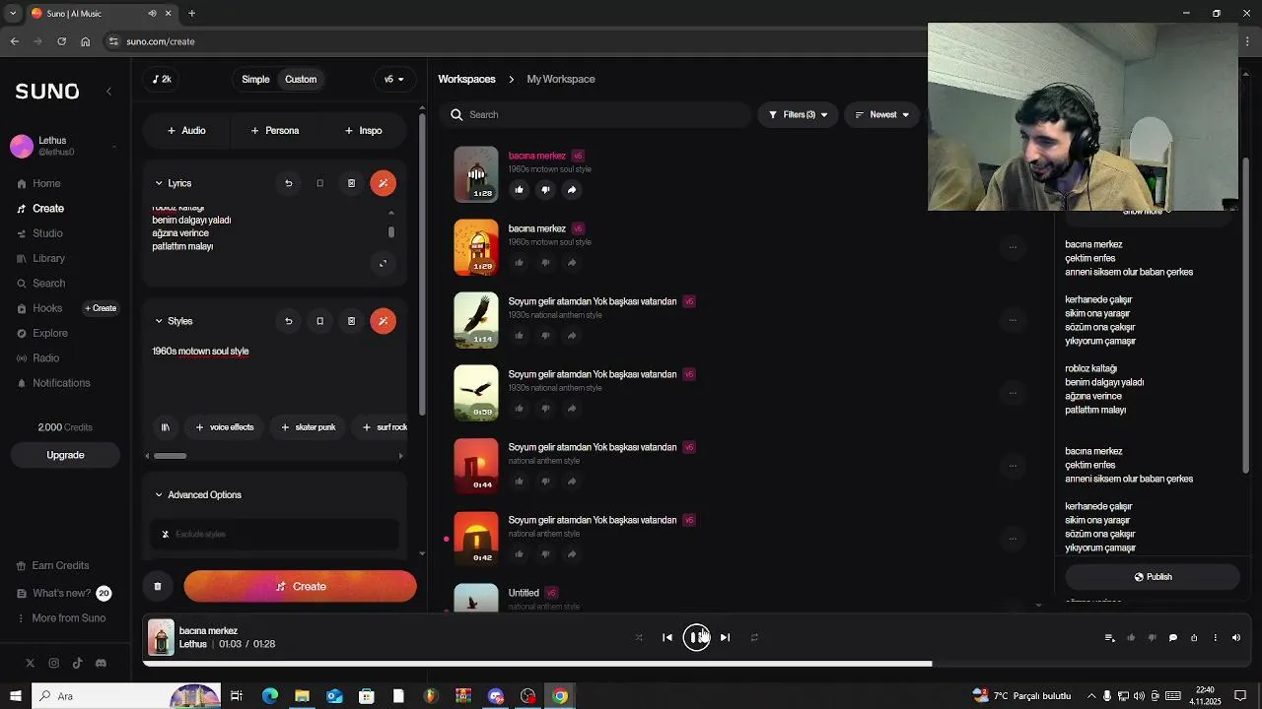Toggle shuffle in the player

[639, 638]
